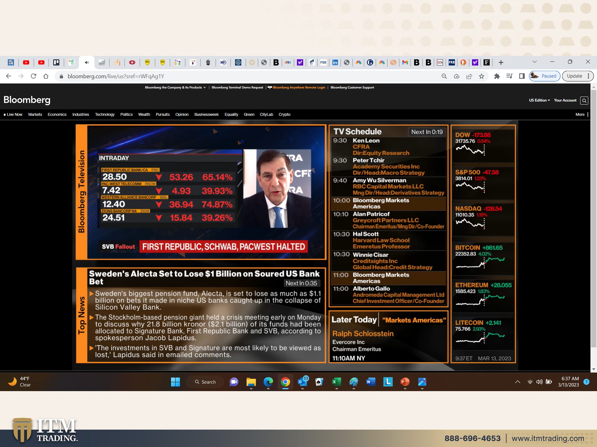This screenshot has height=447, width=597.
Task: Toggle the browser side panel icon
Action: pos(522,76)
